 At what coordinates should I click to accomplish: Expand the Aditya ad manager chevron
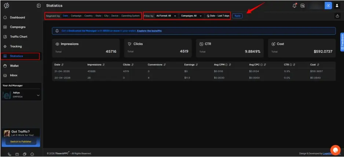point(38,96)
